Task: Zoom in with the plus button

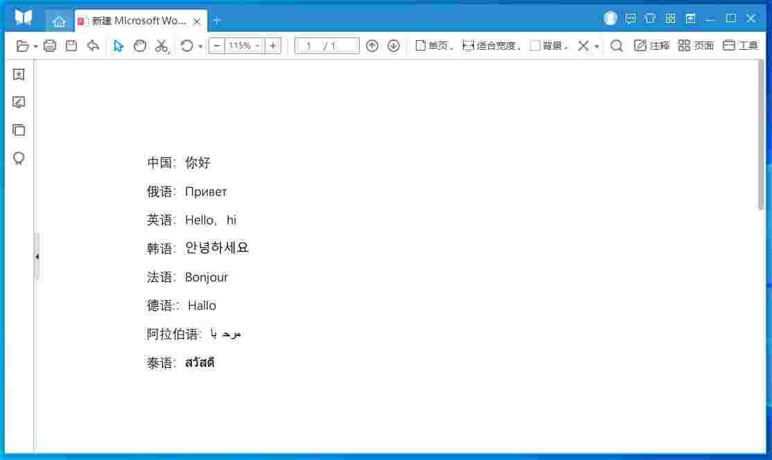Action: 272,46
